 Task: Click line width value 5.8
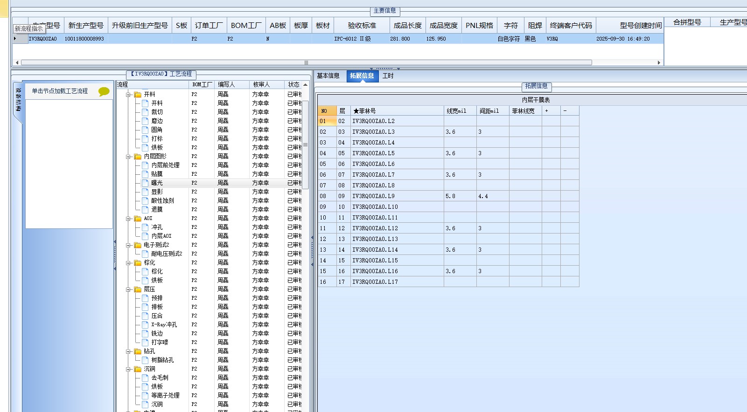460,196
